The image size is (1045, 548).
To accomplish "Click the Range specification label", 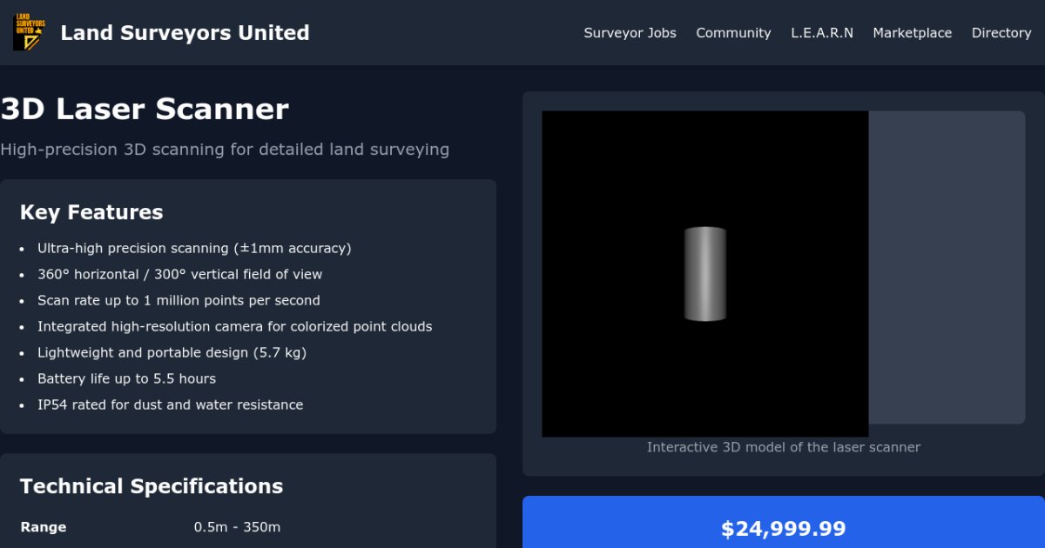I will click(x=44, y=526).
